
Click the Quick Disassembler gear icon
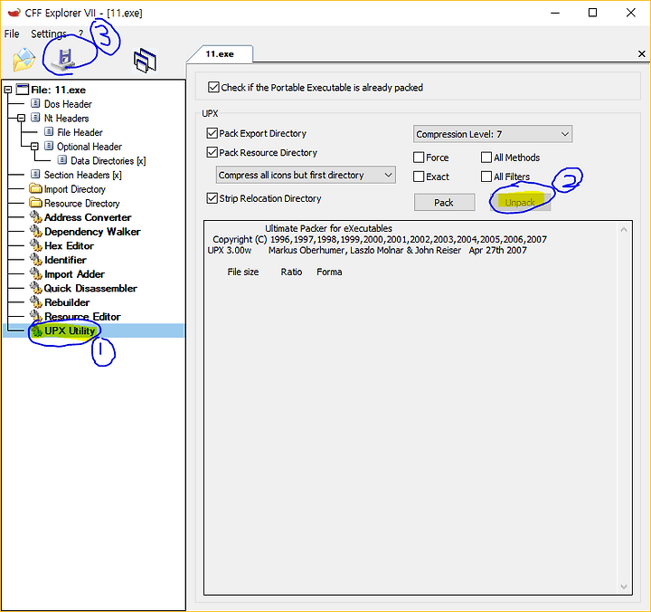coord(35,288)
